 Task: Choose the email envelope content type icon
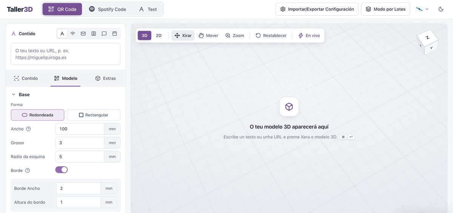(x=83, y=34)
